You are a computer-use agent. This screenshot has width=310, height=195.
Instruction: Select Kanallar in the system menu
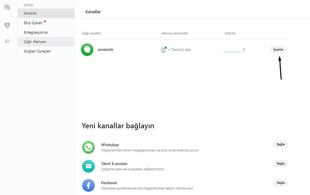(x=30, y=13)
